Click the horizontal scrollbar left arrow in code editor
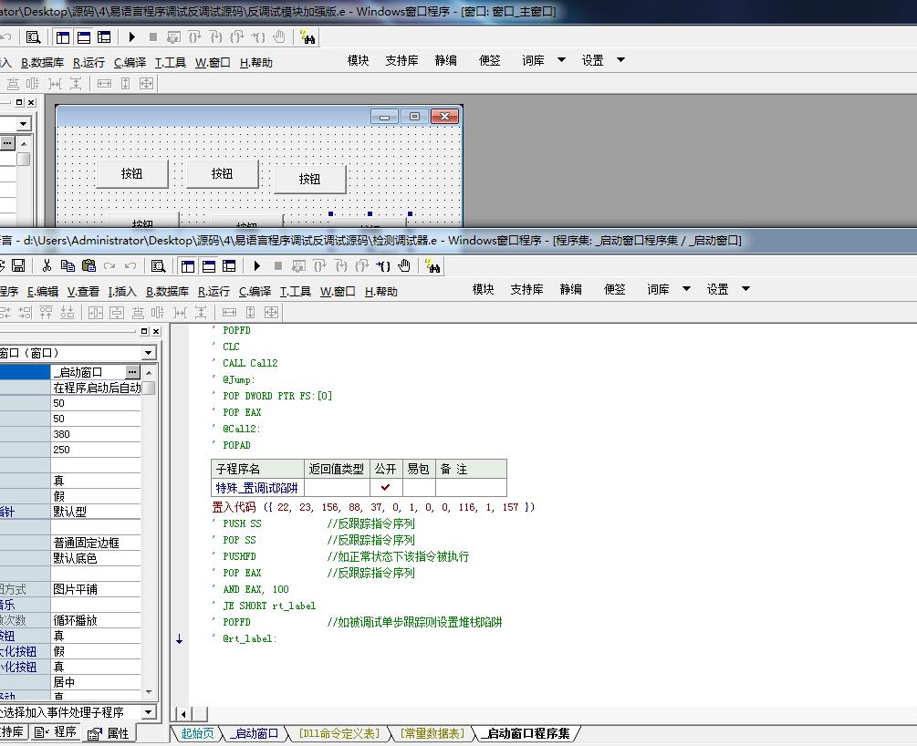 click(x=183, y=714)
